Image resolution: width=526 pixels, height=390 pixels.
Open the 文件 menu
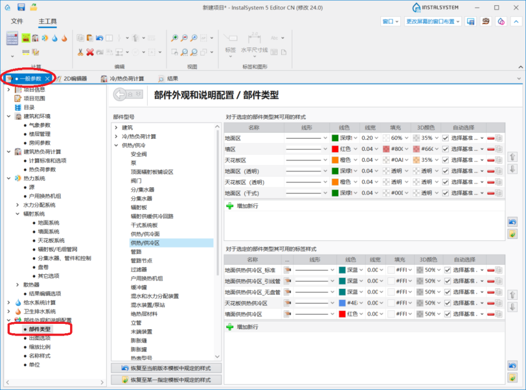[x=17, y=22]
